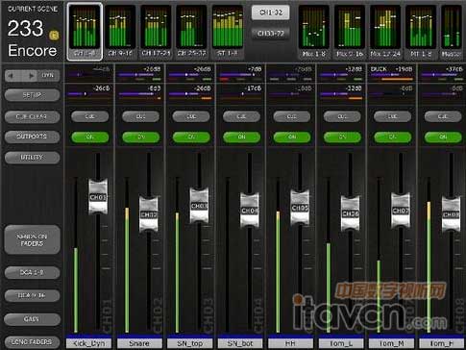Select the Kick_Dyn channel name label

pyautogui.click(x=88, y=343)
